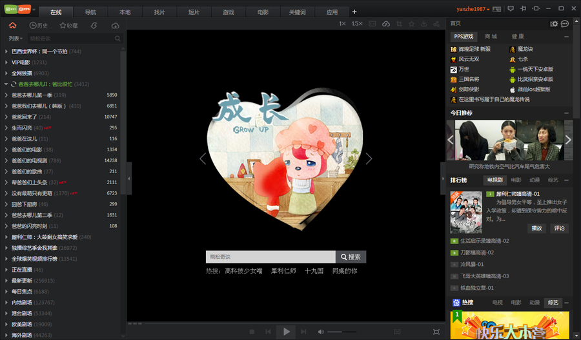This screenshot has height=340, width=581.
Task: Open the chat bubble icon beside the gear
Action: (565, 24)
